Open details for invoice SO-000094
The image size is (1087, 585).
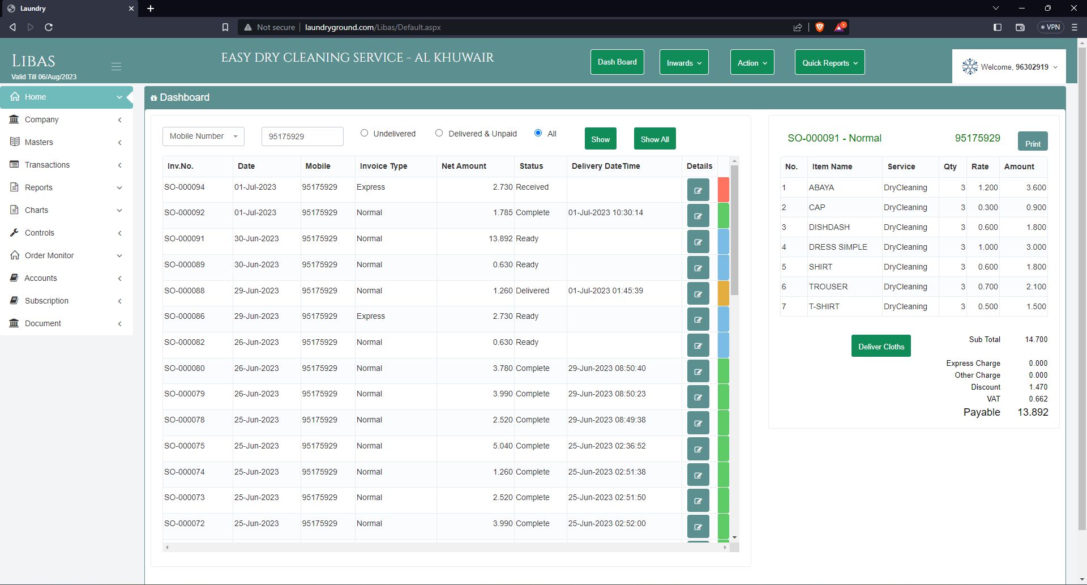tap(698, 190)
